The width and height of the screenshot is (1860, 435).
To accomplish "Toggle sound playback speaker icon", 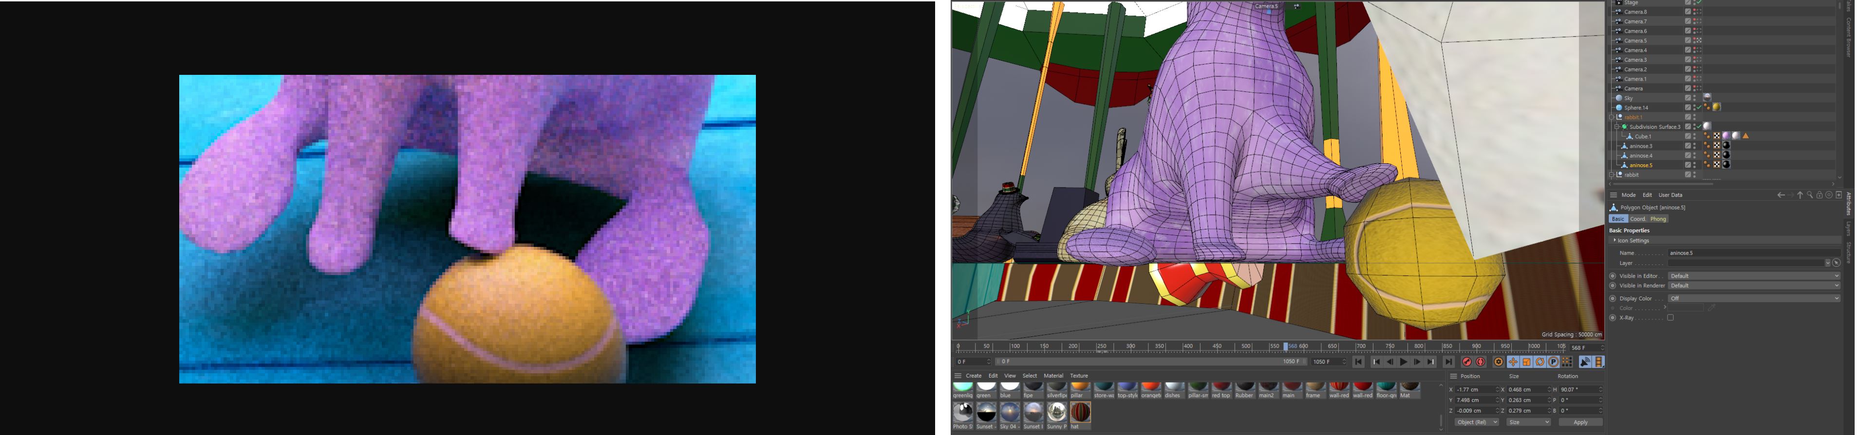I will coord(1585,362).
